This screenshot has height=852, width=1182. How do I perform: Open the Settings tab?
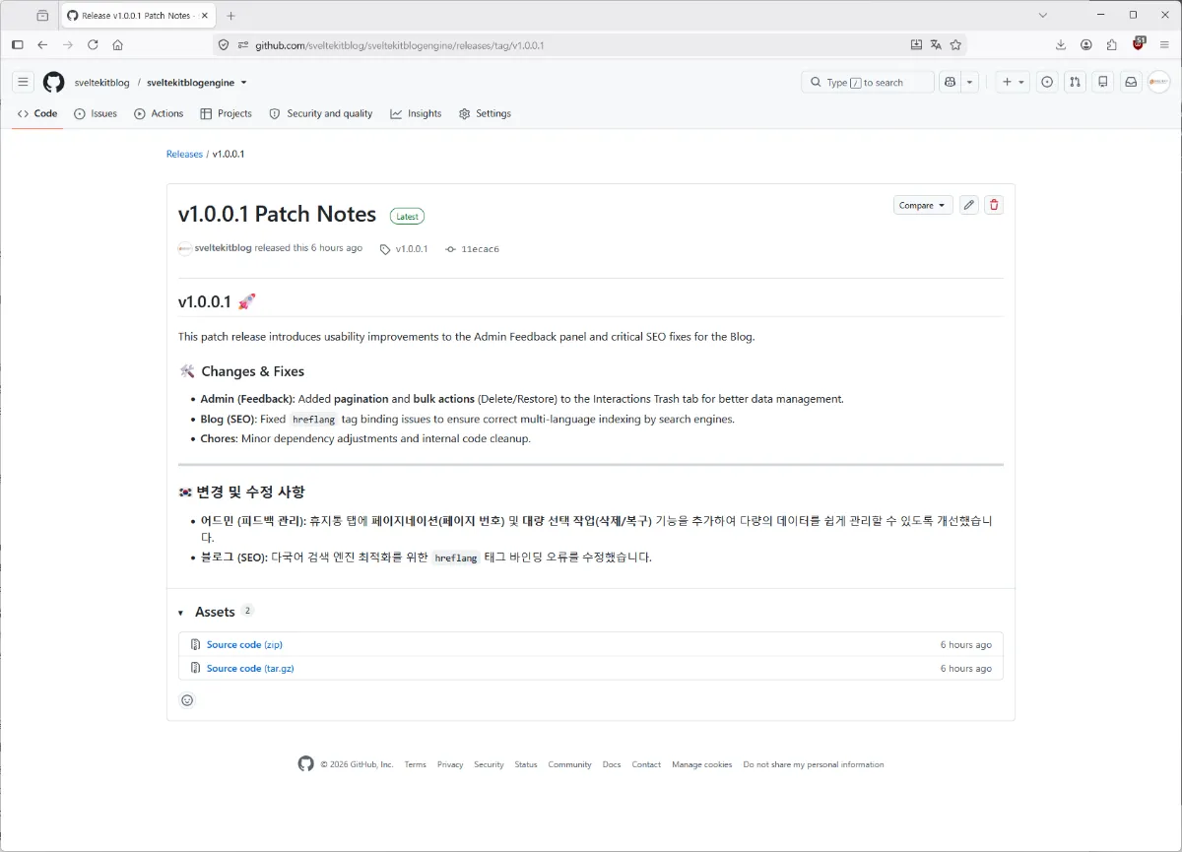coord(485,113)
